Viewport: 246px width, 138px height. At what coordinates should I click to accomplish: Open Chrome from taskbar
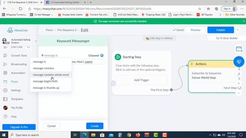pyautogui.click(x=129, y=135)
